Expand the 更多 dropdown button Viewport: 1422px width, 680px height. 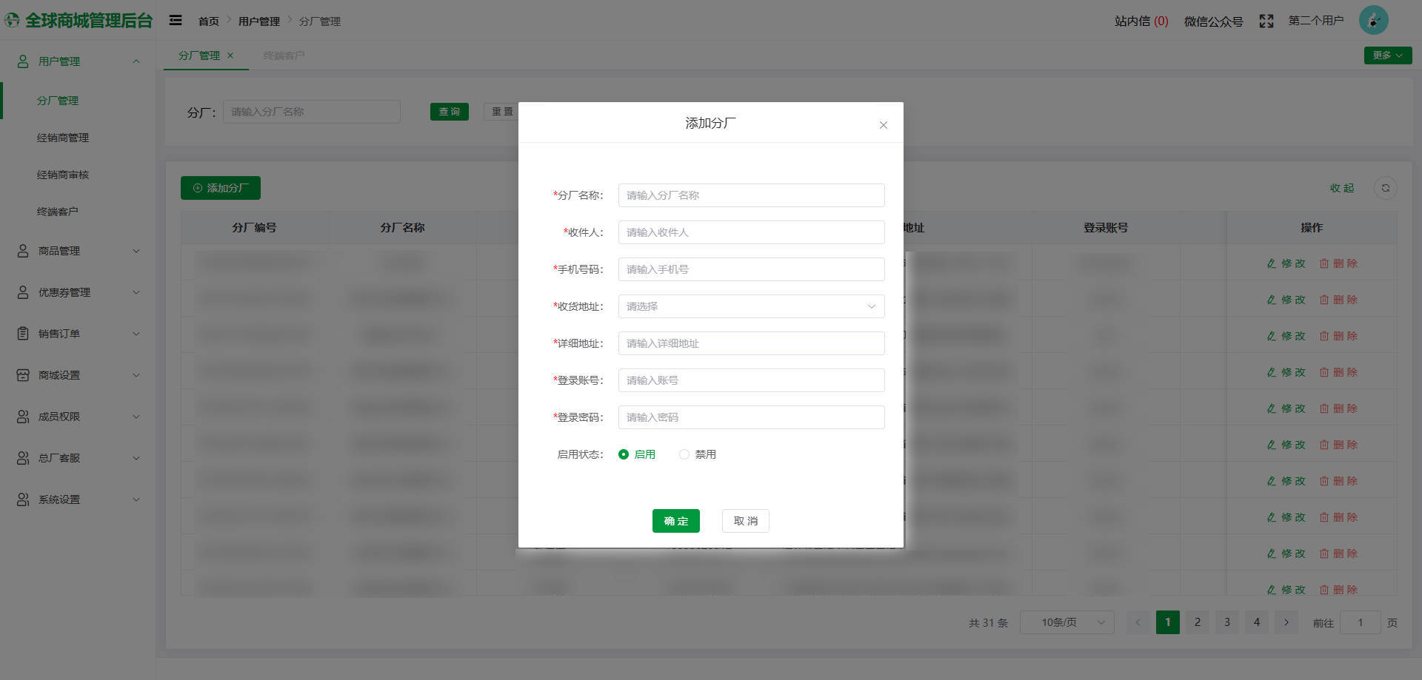point(1387,55)
